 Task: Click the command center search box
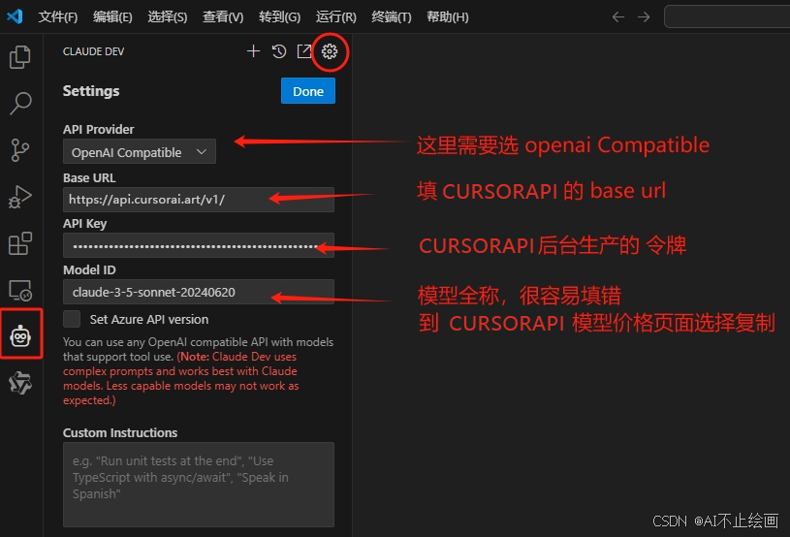[x=727, y=16]
